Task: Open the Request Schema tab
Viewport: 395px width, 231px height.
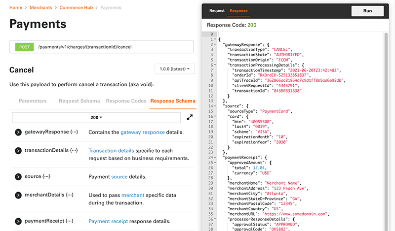Action: coord(80,101)
